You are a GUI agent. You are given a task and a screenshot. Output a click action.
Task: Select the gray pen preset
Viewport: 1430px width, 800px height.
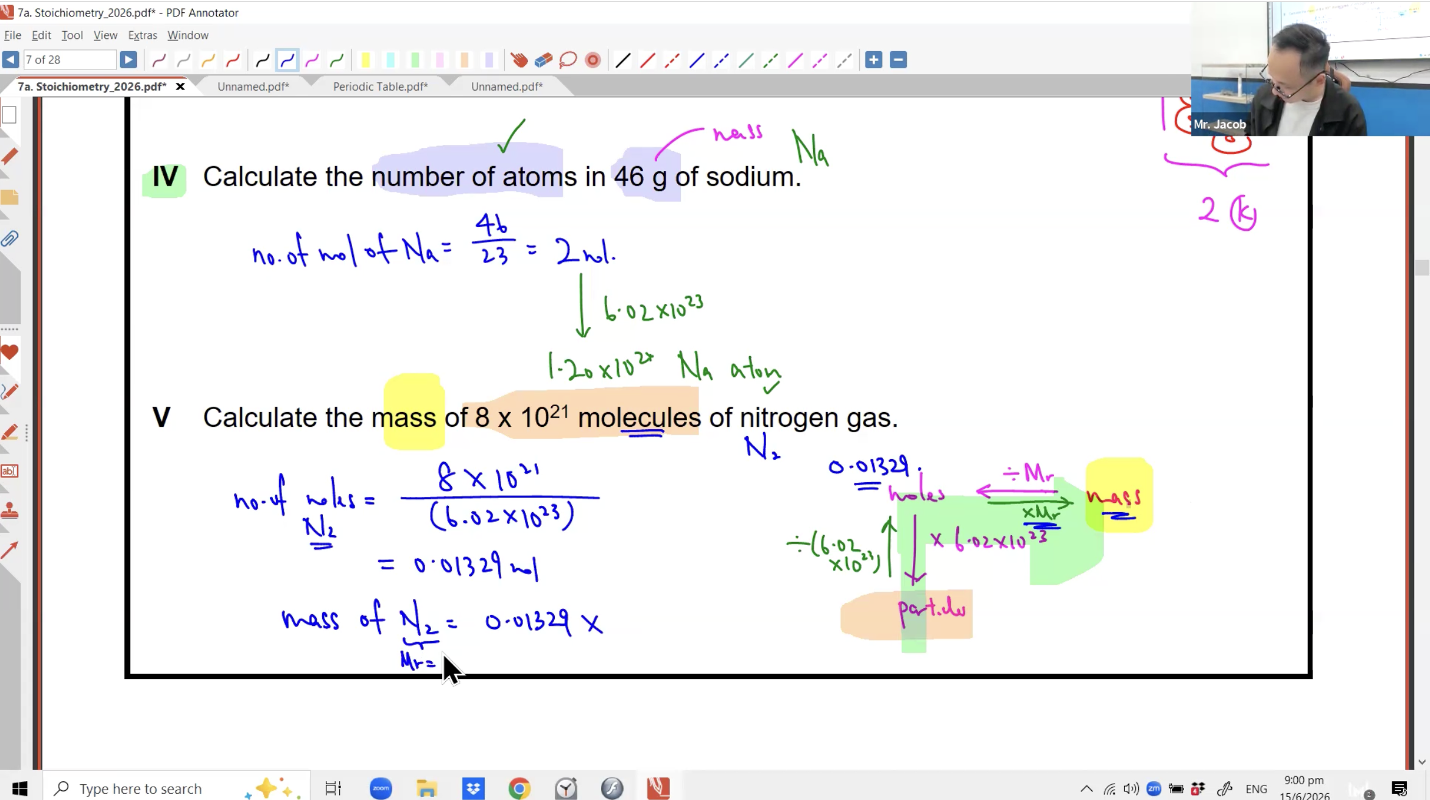click(x=183, y=60)
